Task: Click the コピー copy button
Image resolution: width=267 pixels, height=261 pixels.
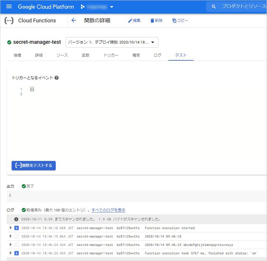Action: coord(180,20)
